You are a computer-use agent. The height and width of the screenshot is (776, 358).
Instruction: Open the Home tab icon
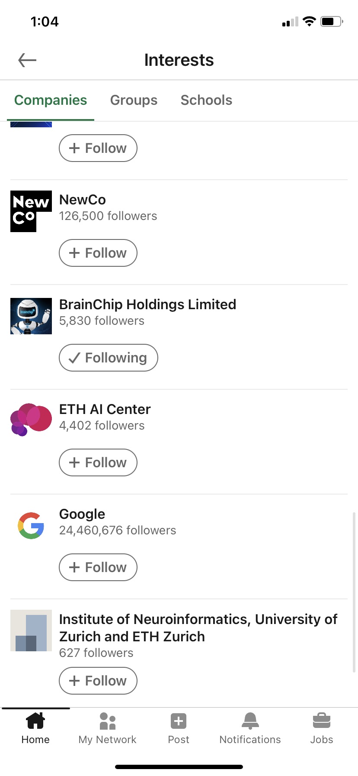[35, 721]
